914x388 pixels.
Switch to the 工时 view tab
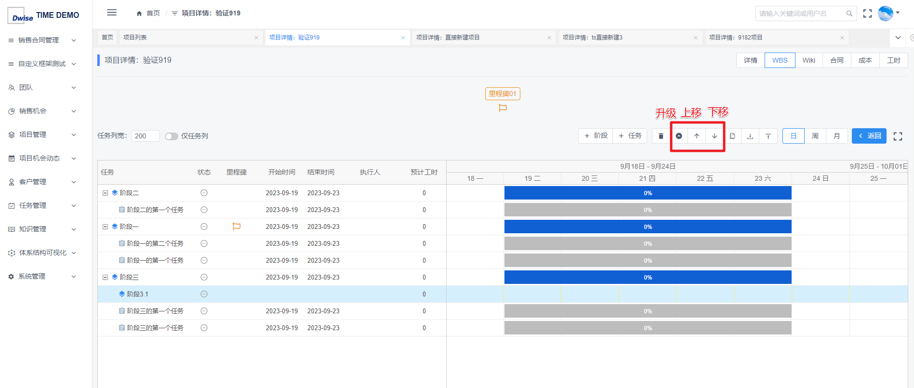click(894, 60)
